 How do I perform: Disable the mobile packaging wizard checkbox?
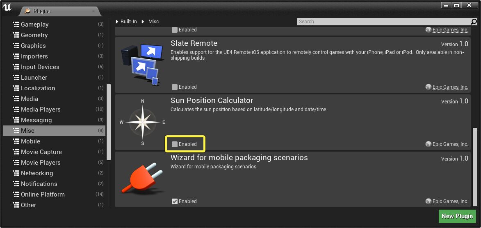(x=175, y=201)
